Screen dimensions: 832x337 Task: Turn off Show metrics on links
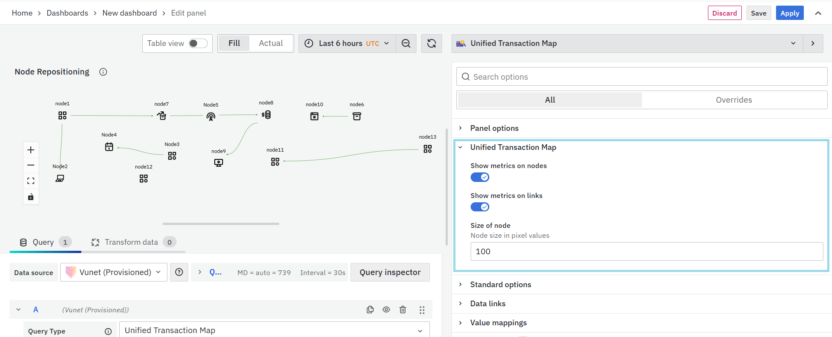[x=480, y=207]
